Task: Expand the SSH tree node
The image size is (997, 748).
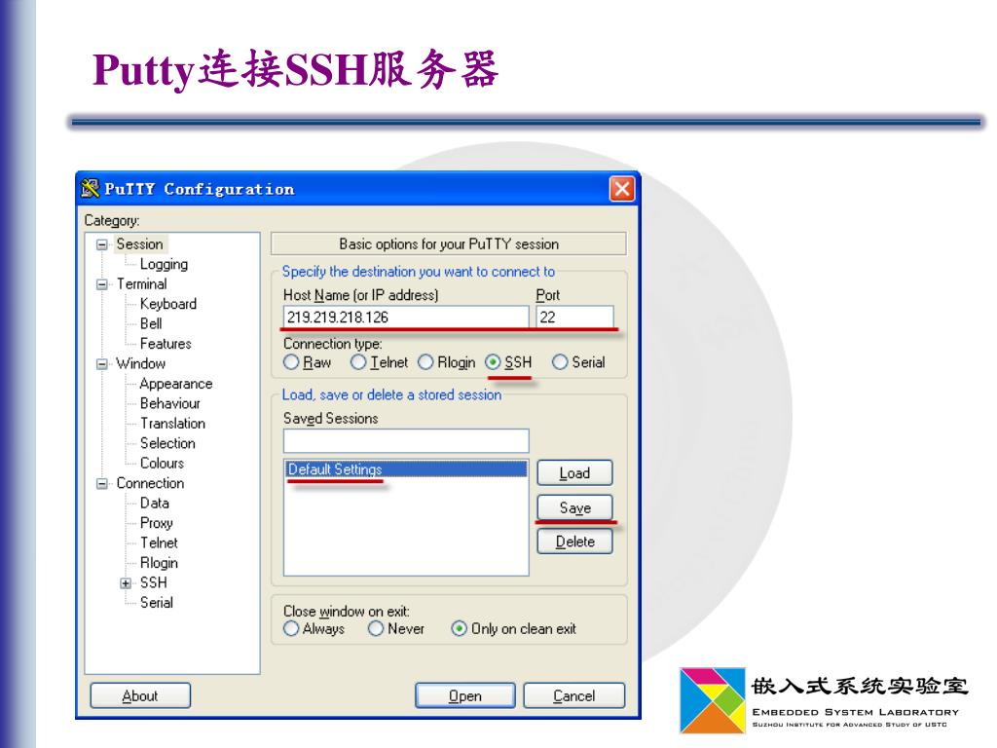Action: tap(126, 583)
